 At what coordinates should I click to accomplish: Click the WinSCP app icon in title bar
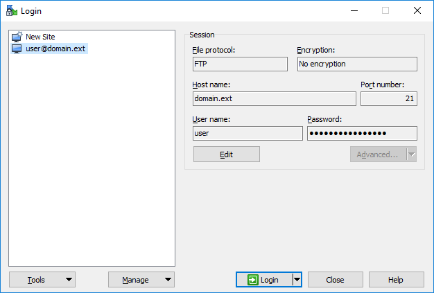pyautogui.click(x=12, y=10)
